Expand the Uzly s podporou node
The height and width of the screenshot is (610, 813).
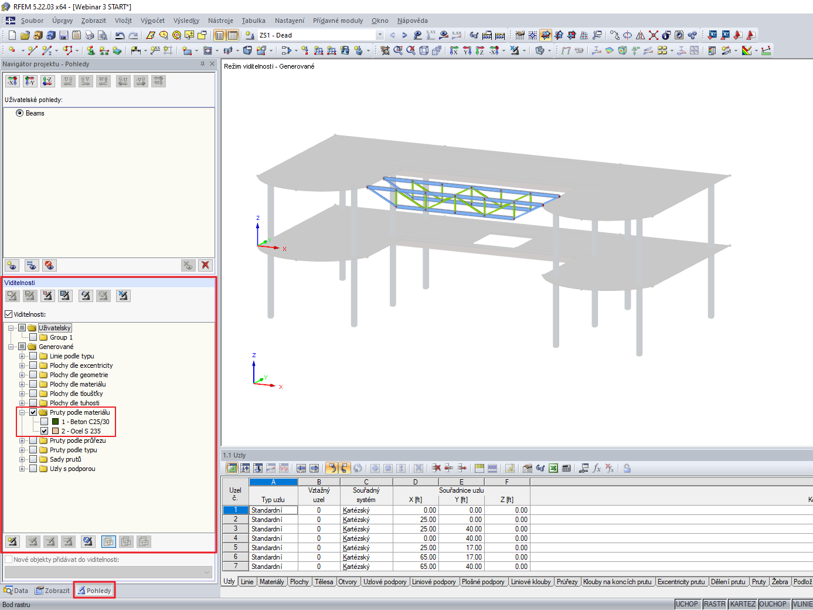point(22,469)
